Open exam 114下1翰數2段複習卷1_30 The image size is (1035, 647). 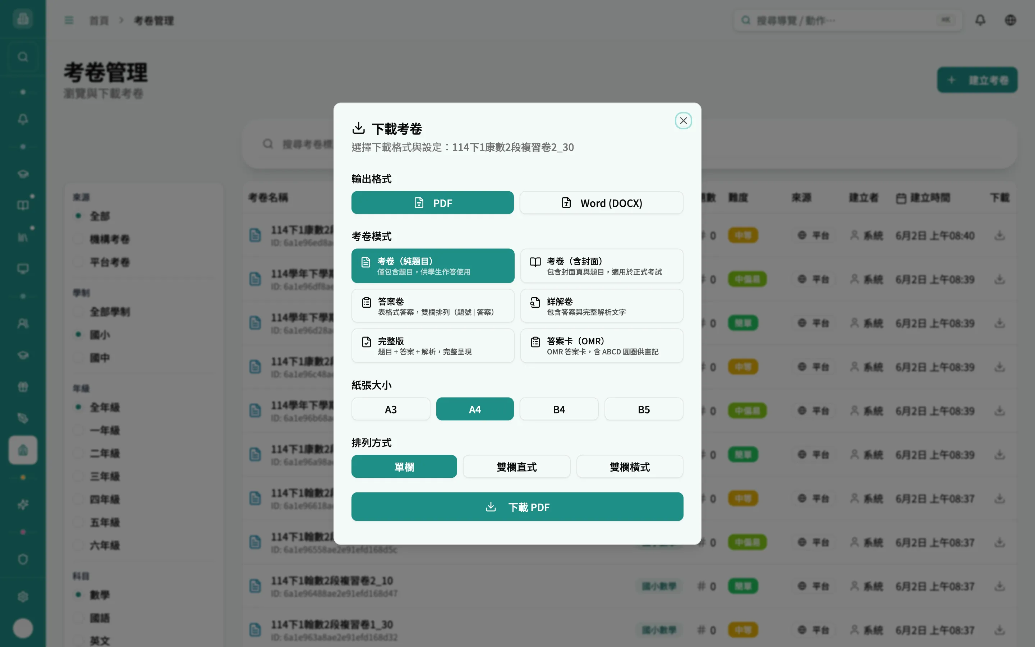pos(332,625)
